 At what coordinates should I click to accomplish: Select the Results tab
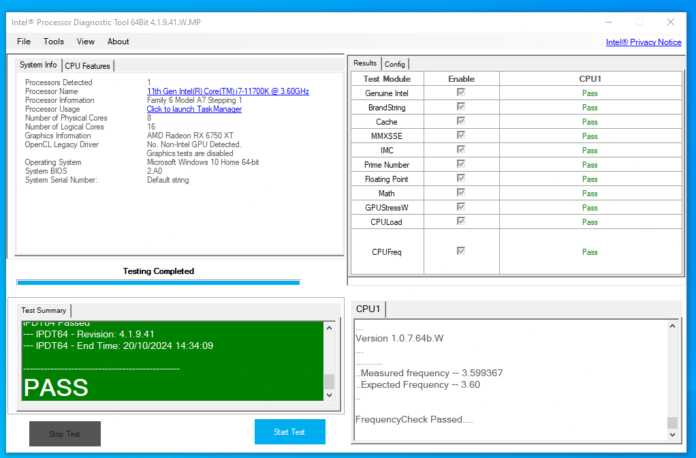coord(365,63)
